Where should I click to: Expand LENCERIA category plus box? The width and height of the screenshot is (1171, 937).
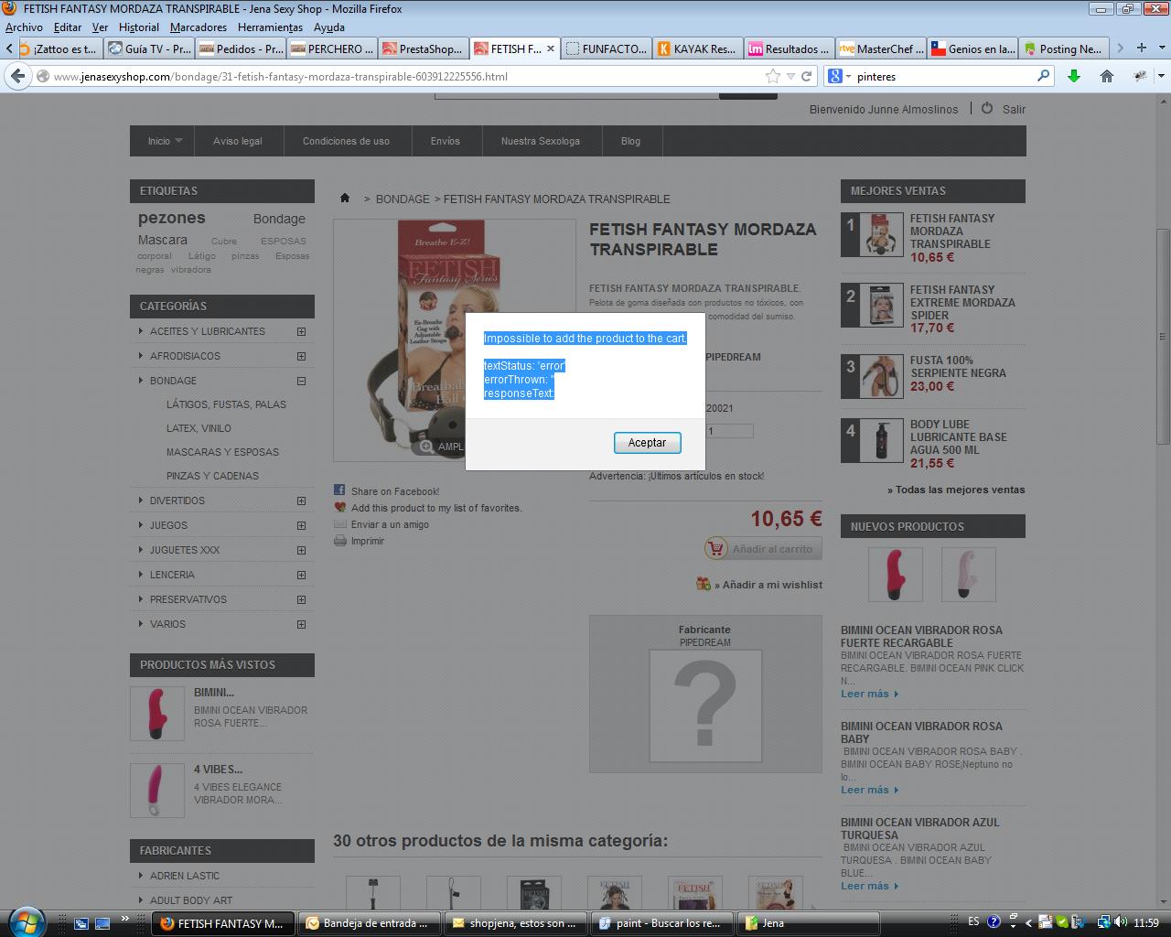(301, 575)
